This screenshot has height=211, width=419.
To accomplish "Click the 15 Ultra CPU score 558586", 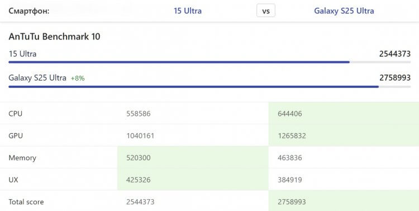I will [139, 114].
